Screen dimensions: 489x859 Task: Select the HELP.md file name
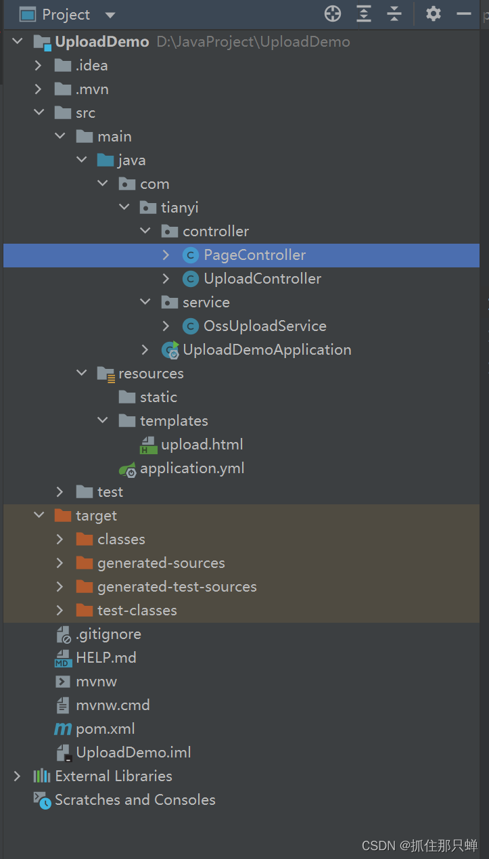[x=106, y=658]
